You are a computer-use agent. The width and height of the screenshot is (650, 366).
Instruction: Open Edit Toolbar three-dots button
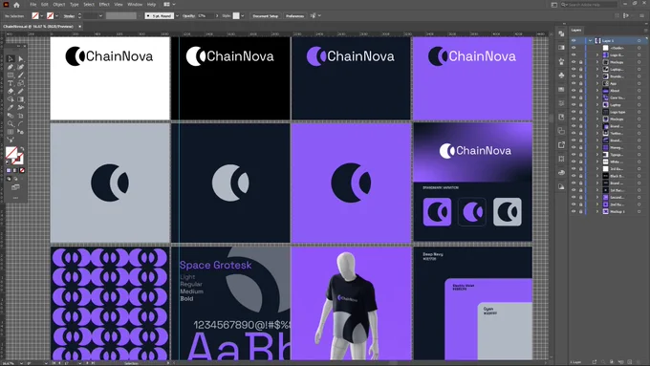(15, 198)
